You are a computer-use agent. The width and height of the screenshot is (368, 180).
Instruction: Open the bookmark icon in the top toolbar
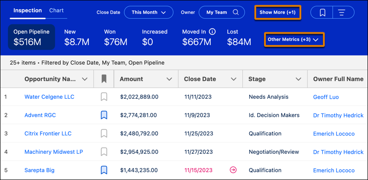(322, 12)
